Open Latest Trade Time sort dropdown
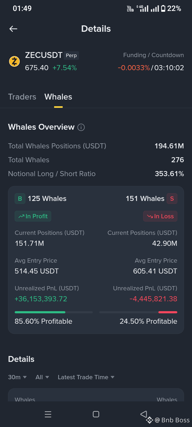The image size is (192, 427). point(86,377)
